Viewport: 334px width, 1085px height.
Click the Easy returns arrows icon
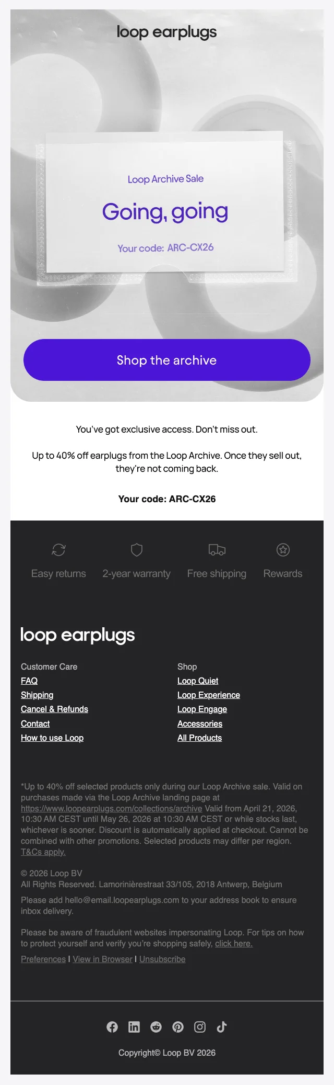(58, 550)
